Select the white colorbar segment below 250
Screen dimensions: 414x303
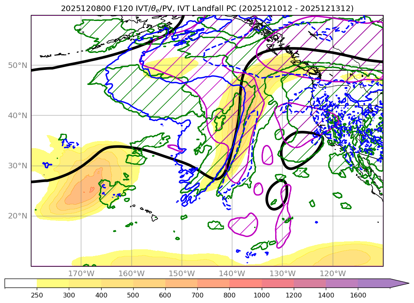(21, 283)
